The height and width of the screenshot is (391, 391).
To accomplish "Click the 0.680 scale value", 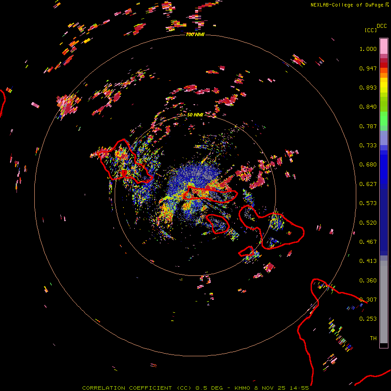I will [x=368, y=165].
